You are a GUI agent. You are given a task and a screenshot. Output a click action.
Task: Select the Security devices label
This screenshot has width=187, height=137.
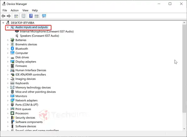pyautogui.click(x=25, y=118)
